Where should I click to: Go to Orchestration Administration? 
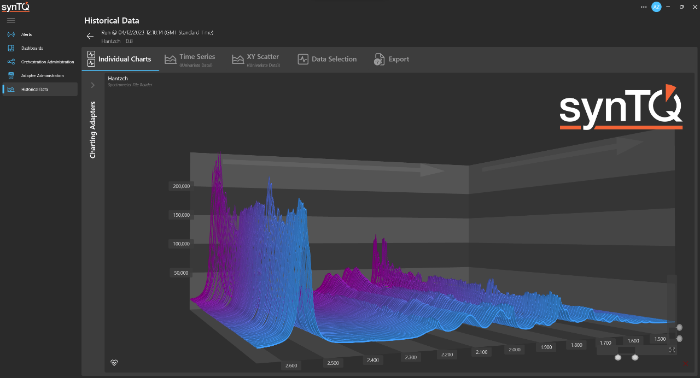coord(47,62)
